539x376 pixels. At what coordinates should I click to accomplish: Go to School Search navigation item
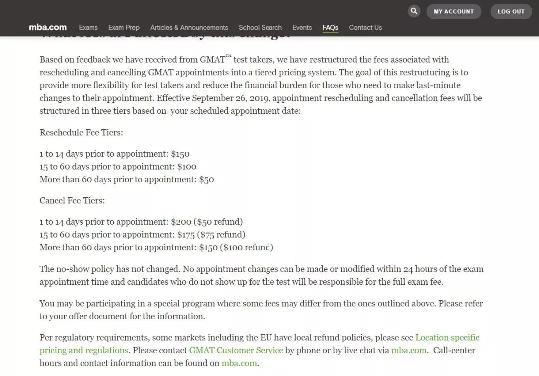pos(260,28)
